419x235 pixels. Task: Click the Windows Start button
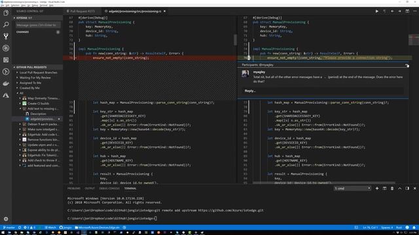pos(3,232)
